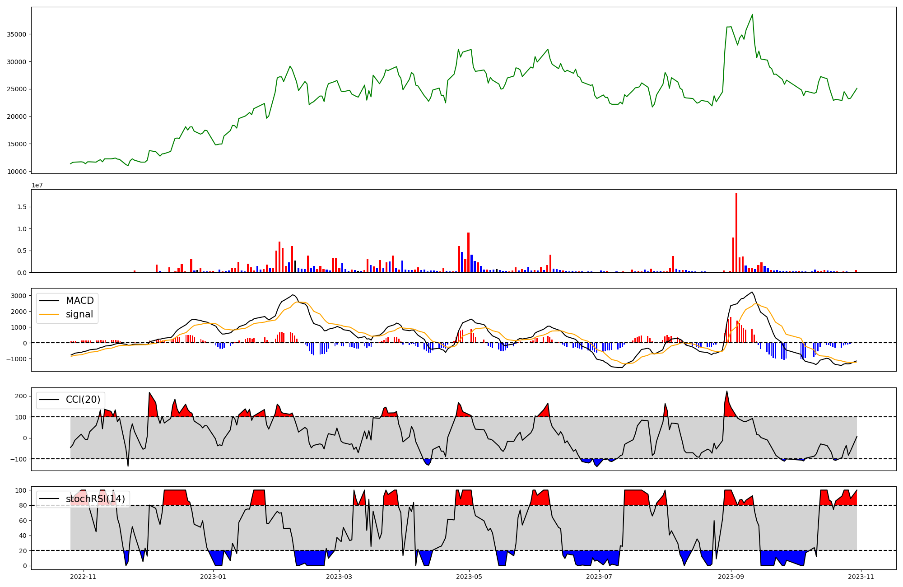Click the 3000 tick label on MACD axis

(19, 296)
